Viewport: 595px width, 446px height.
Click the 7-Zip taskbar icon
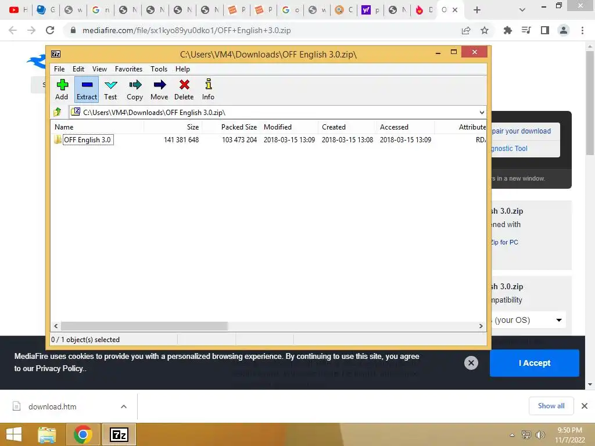pos(119,434)
